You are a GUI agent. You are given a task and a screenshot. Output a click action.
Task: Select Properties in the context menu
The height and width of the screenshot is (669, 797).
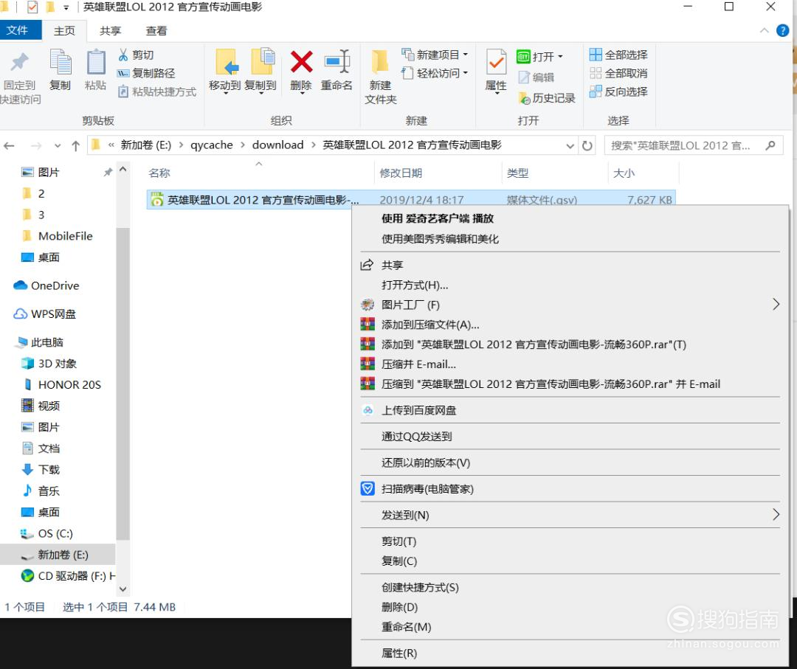click(399, 653)
